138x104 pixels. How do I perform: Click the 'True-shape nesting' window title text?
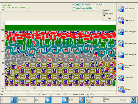(83, 8)
